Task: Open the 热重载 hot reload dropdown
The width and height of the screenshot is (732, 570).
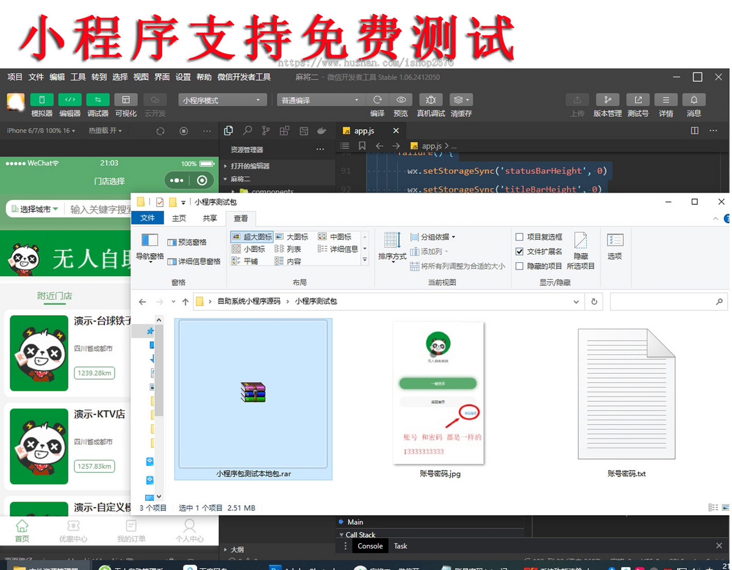Action: (105, 130)
